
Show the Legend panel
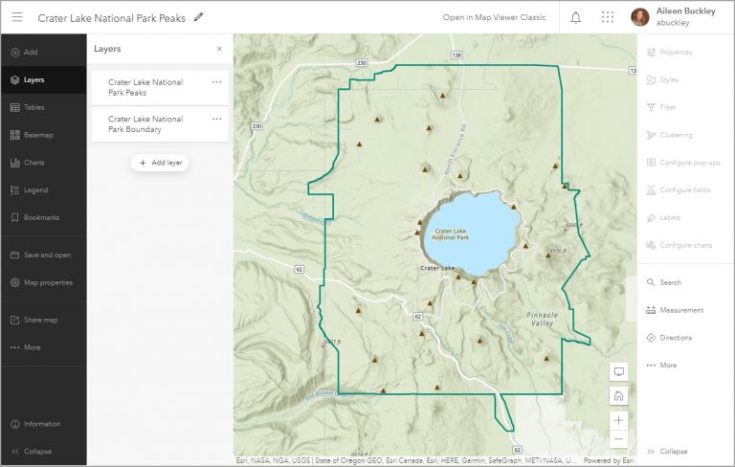44,189
